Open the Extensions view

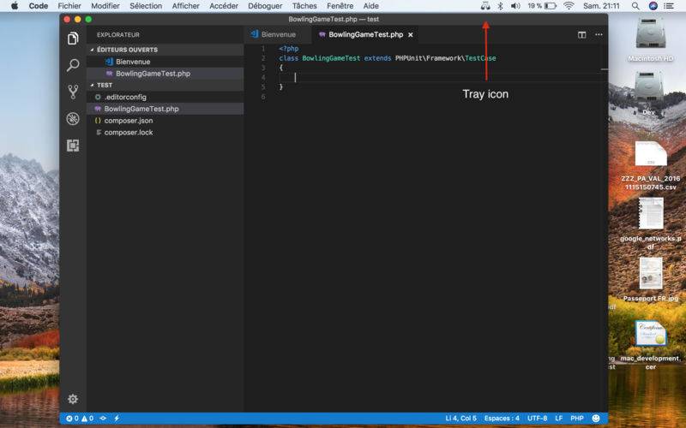(73, 146)
